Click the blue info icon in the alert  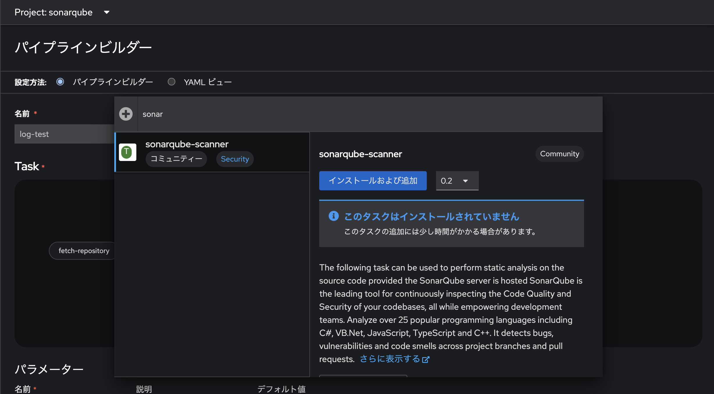coord(333,216)
